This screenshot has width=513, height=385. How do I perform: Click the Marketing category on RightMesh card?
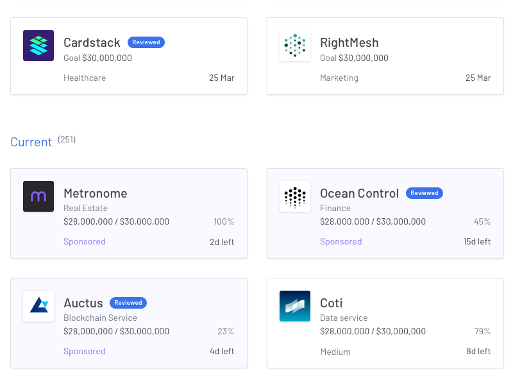click(339, 78)
